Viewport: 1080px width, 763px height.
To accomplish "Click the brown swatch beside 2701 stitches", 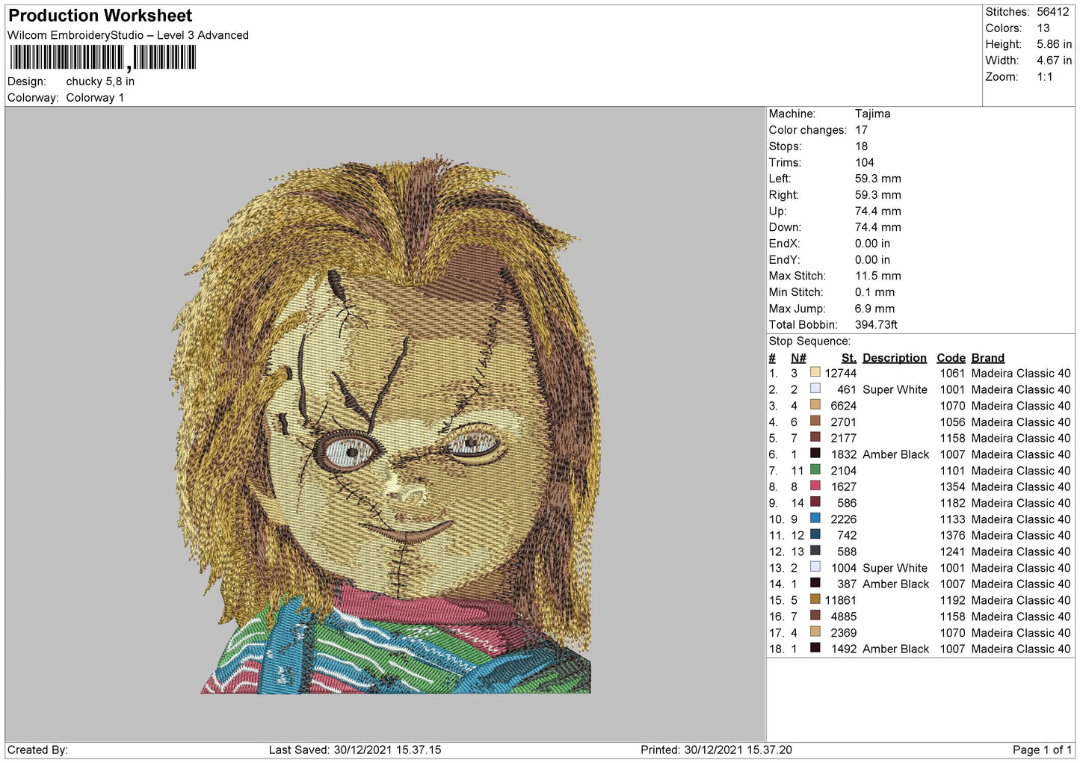I will pos(815,421).
